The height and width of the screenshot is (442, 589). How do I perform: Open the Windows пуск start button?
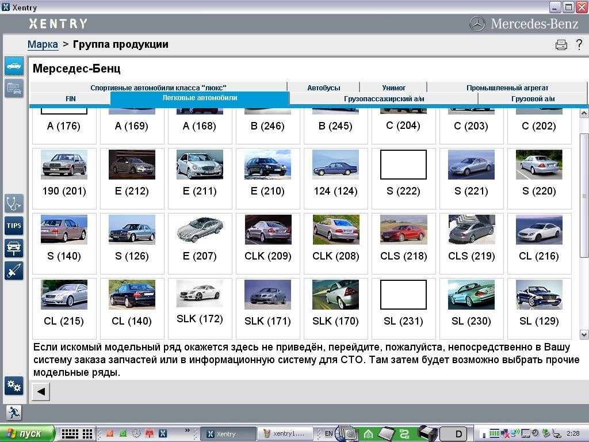pos(27,433)
